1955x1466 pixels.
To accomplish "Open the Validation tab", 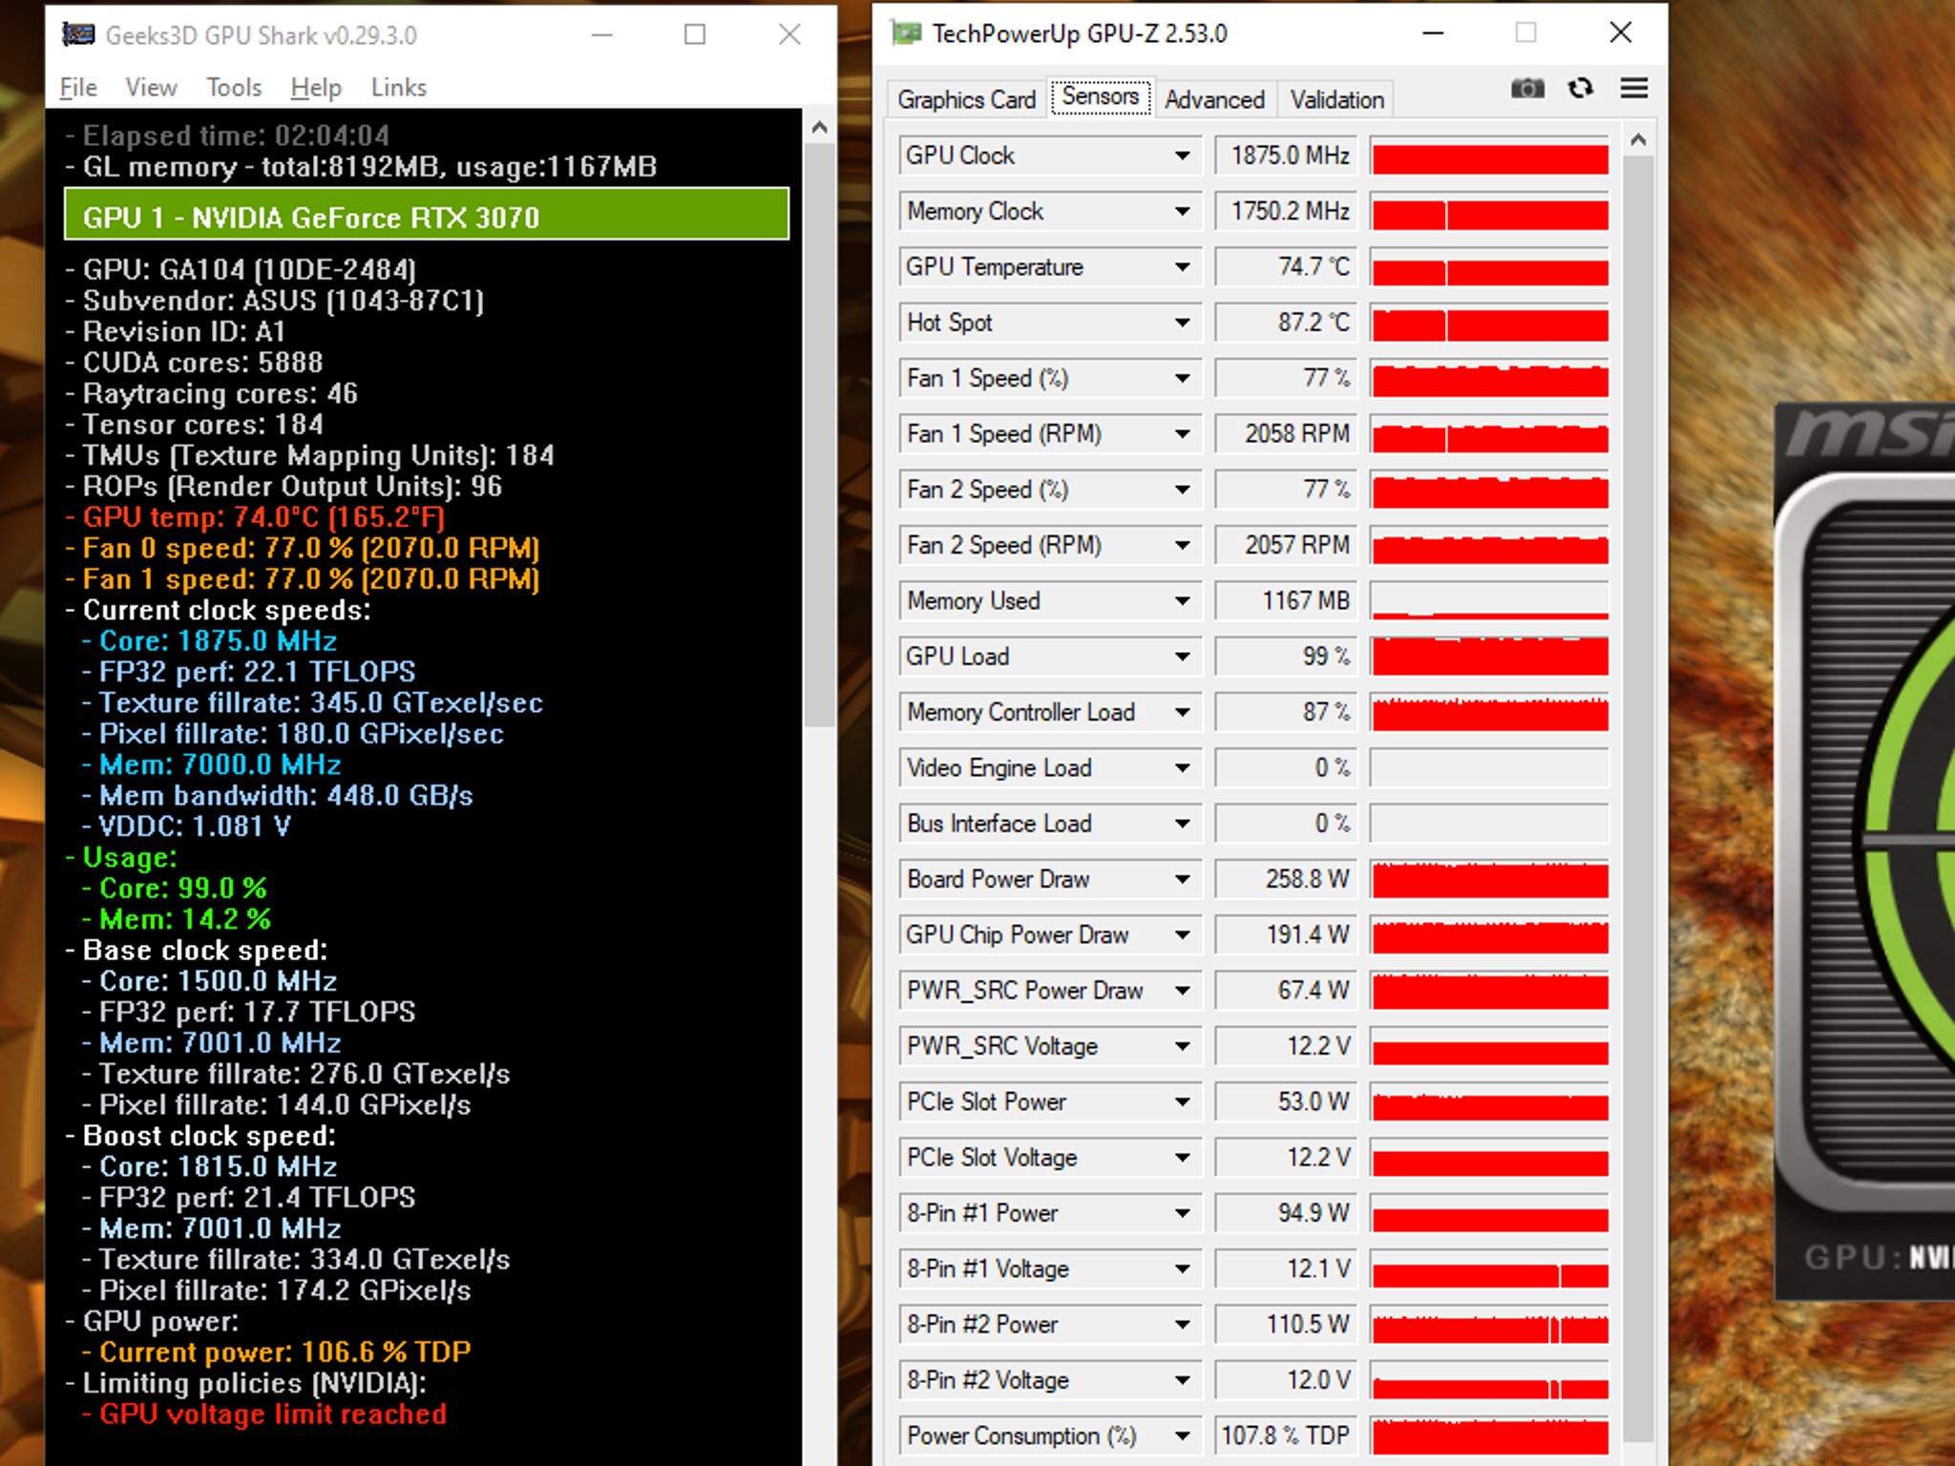I will [x=1336, y=99].
